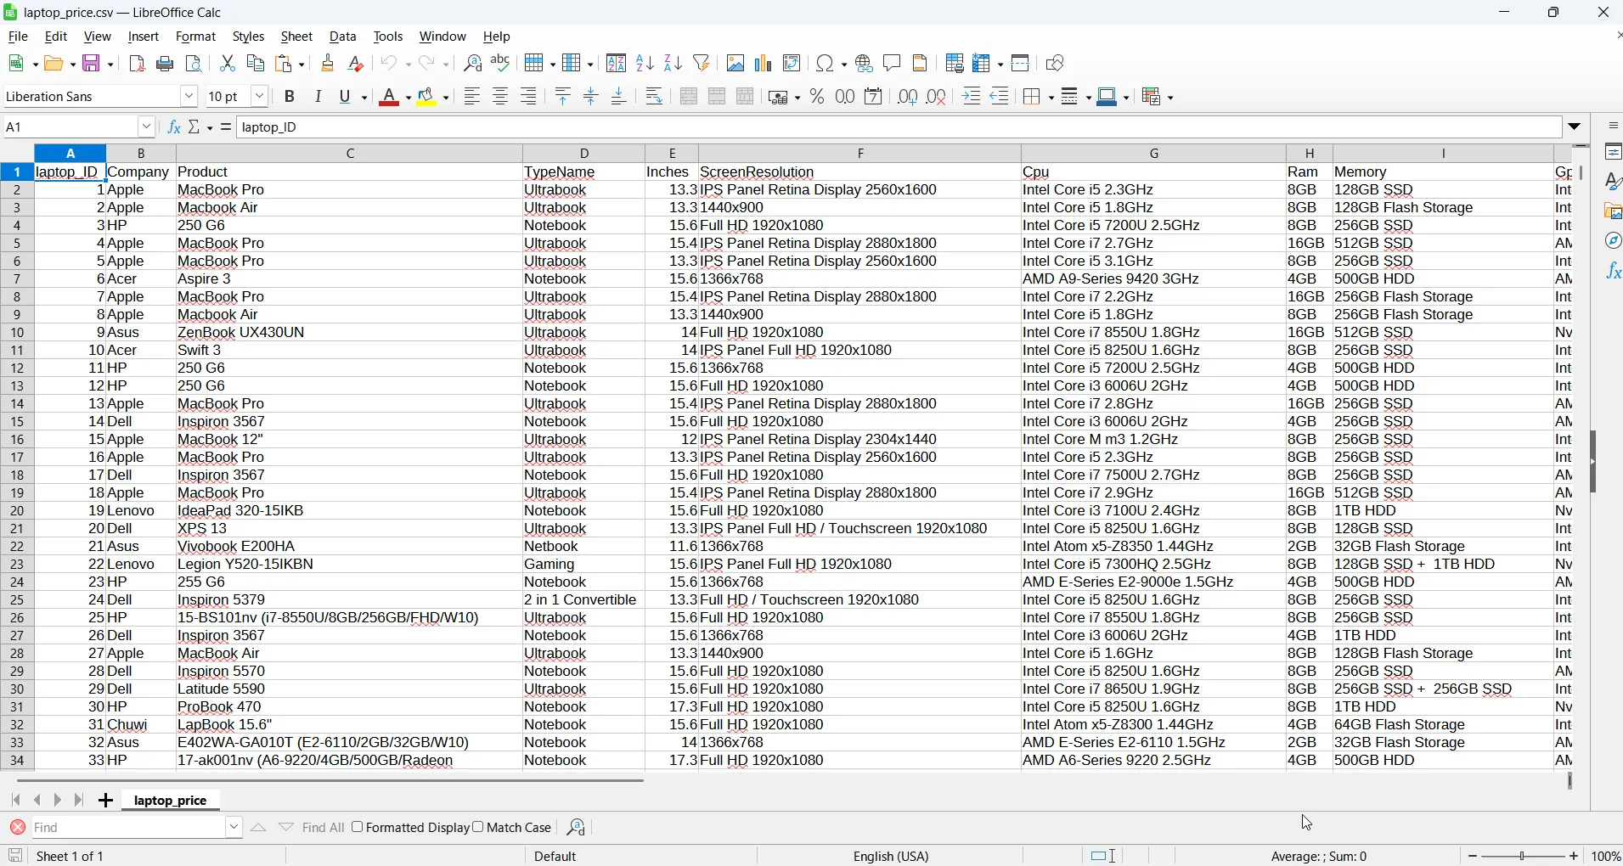Open the Name Box dropdown arrow

[147, 127]
